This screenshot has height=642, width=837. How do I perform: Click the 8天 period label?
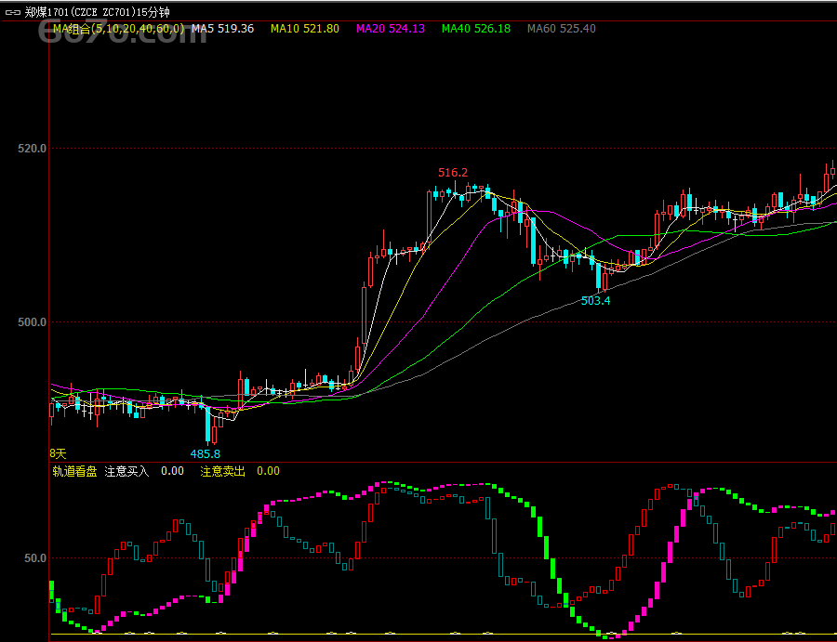point(59,453)
